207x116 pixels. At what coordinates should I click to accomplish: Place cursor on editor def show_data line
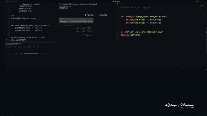coord(145,17)
